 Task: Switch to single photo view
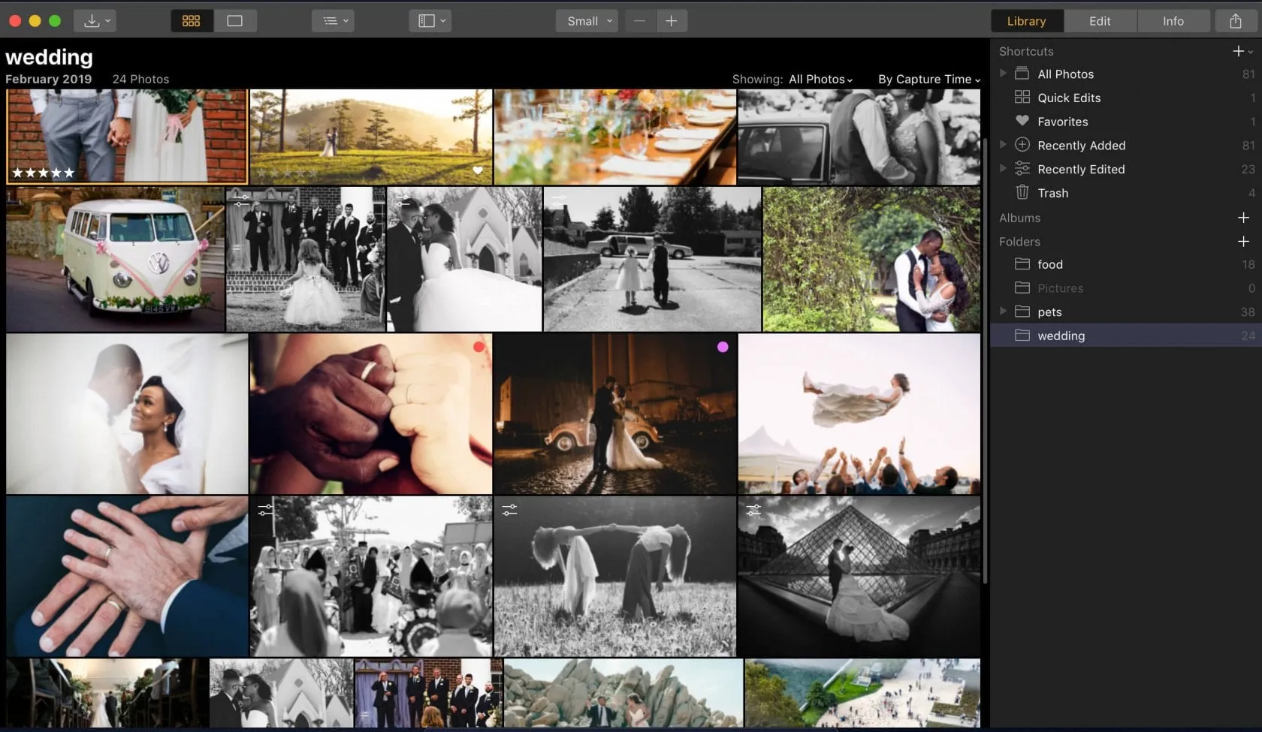click(235, 21)
